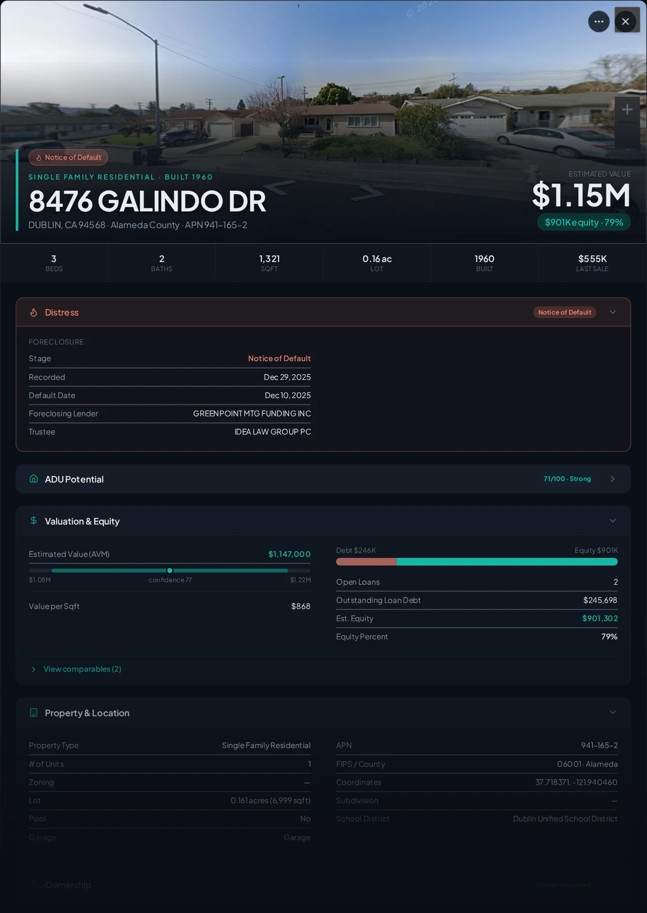This screenshot has height=913, width=647.
Task: Collapse the Valuation & Equity chevron
Action: pyautogui.click(x=612, y=520)
